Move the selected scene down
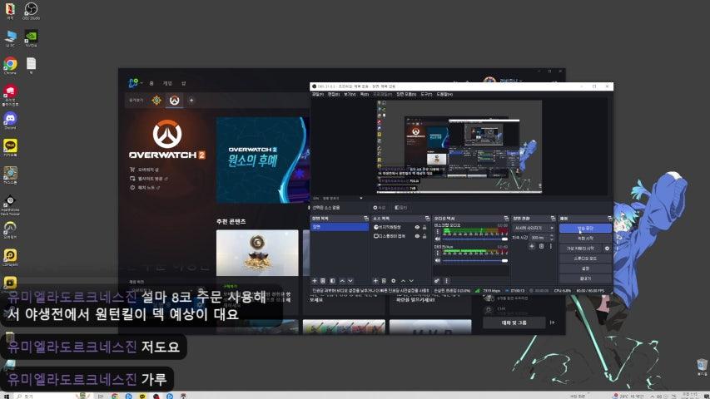Viewport: 710px width, 399px height. [x=350, y=281]
